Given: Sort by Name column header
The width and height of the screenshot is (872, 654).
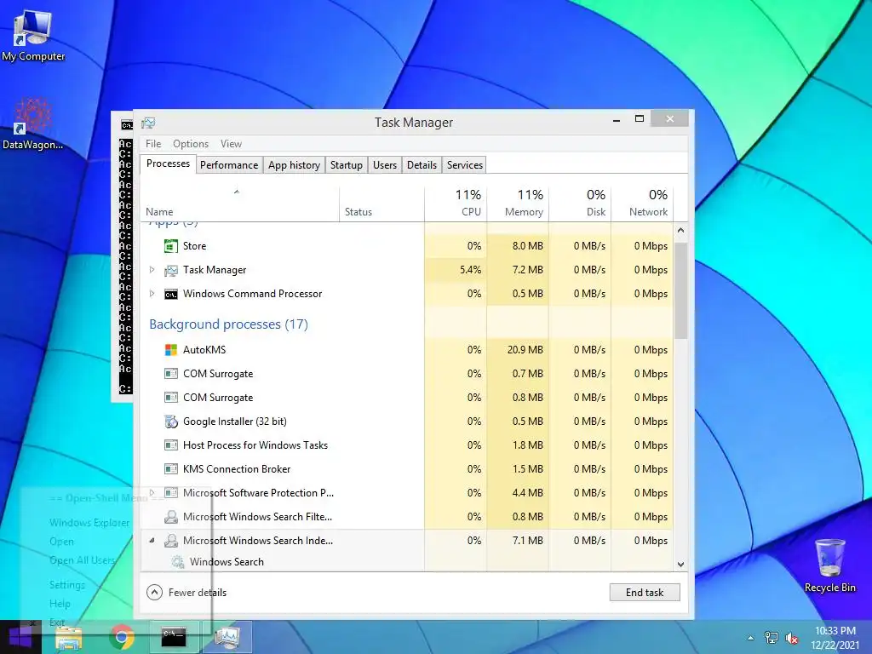Looking at the screenshot, I should pyautogui.click(x=239, y=204).
